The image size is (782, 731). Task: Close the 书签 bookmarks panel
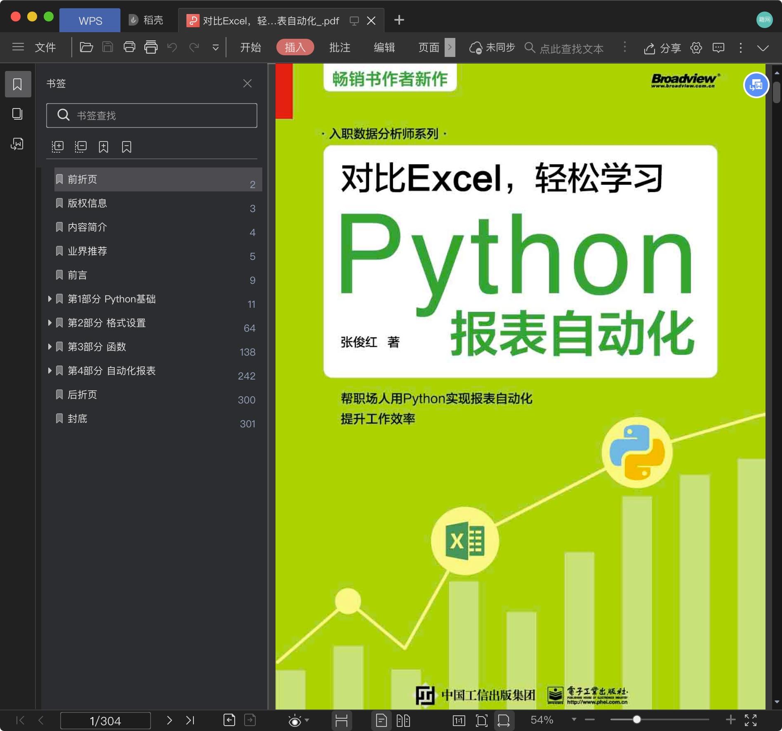tap(247, 83)
